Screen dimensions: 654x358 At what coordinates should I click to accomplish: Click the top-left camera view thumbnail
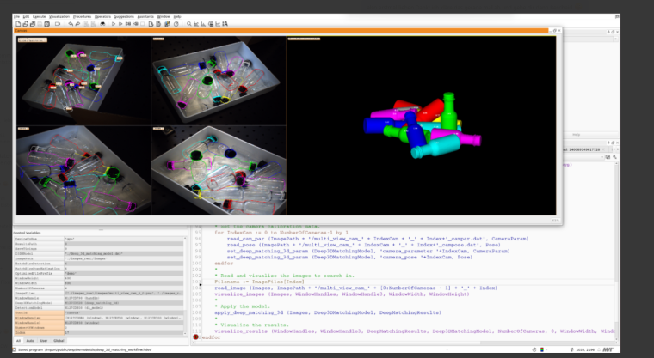(x=83, y=80)
